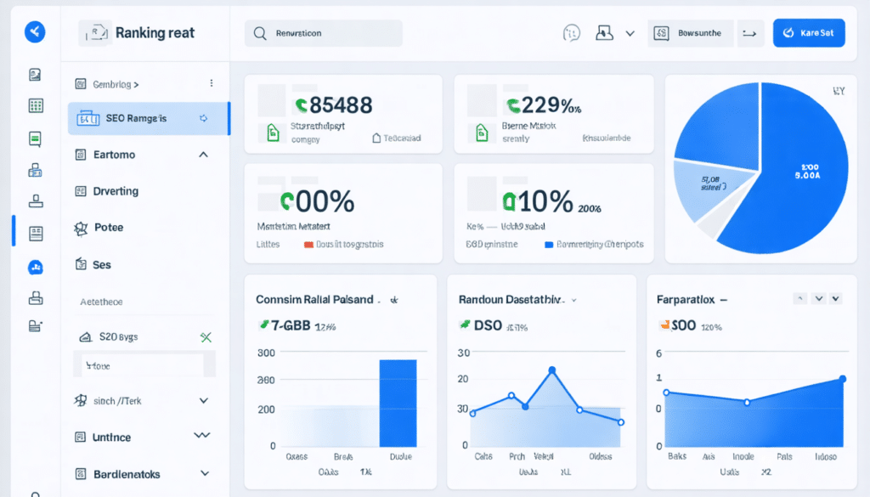Image resolution: width=870 pixels, height=497 pixels.
Task: Click the 85488 metric value
Action: 341,104
